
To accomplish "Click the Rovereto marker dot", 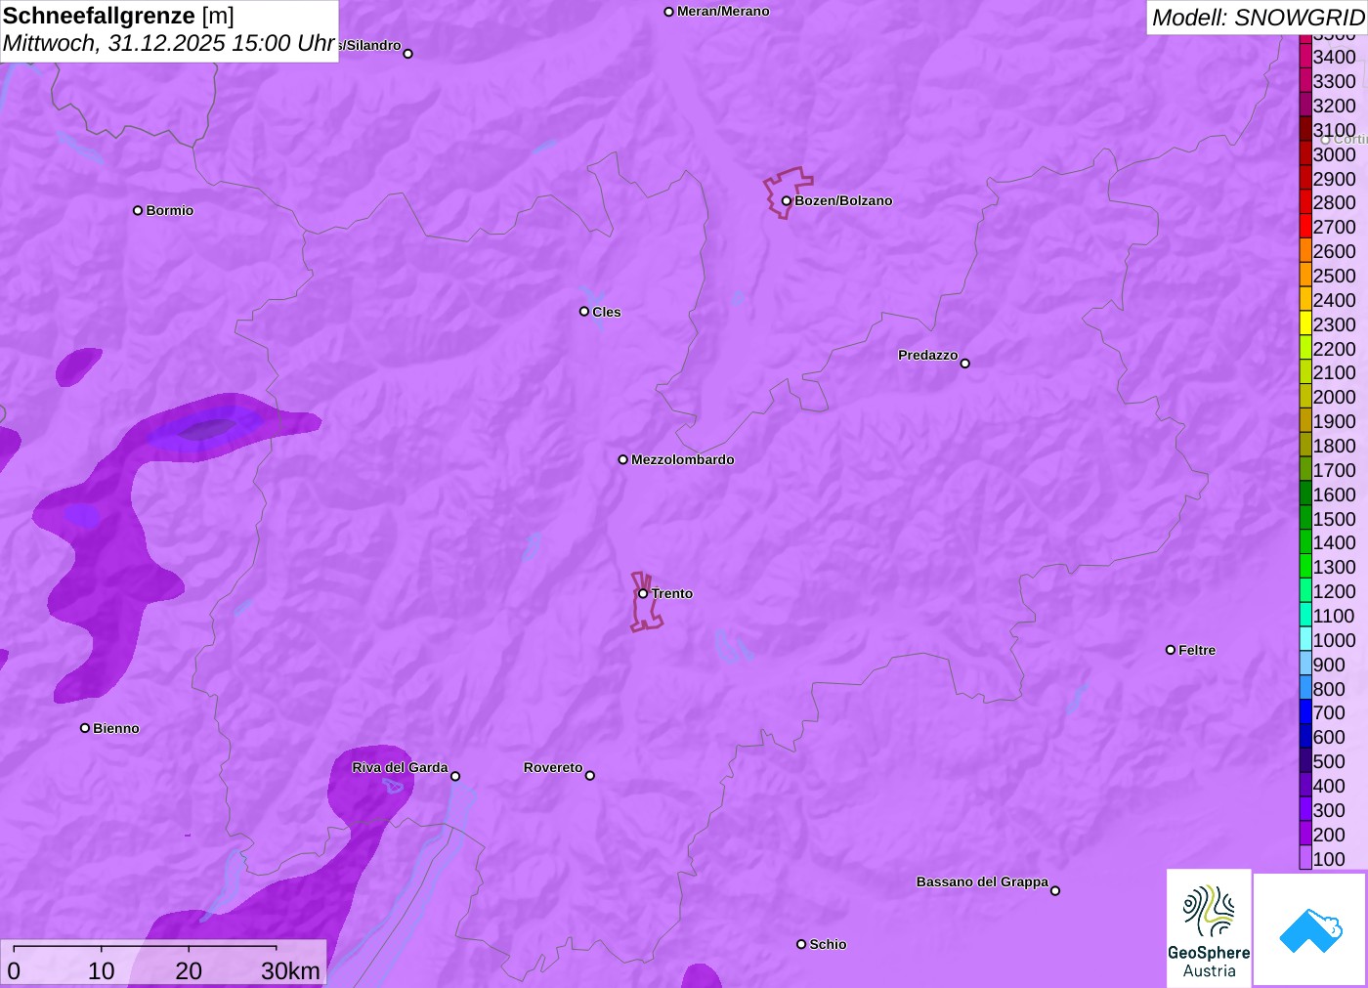I will 590,776.
